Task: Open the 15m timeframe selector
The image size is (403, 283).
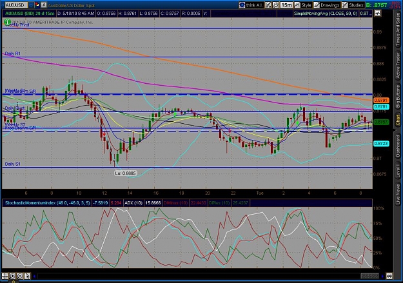Action: [x=286, y=5]
